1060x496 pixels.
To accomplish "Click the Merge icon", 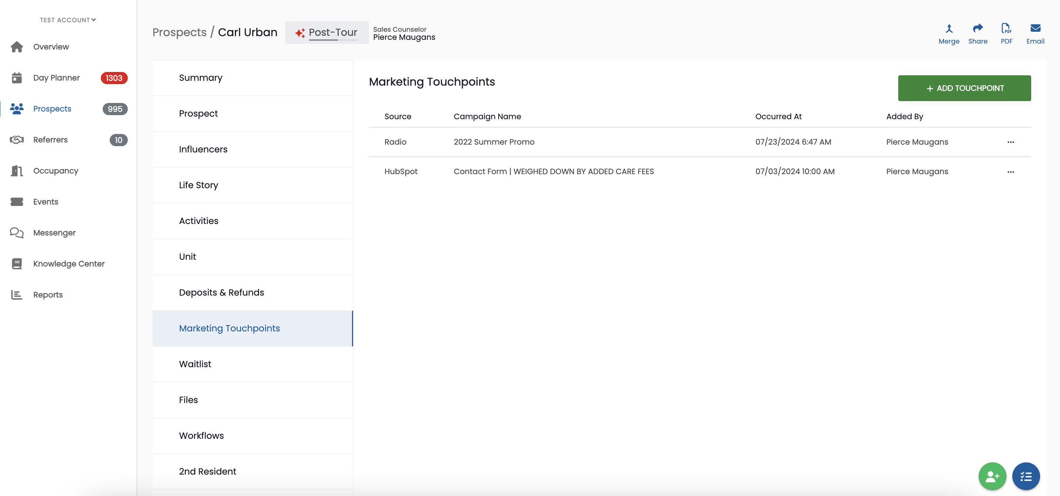I will pyautogui.click(x=949, y=28).
